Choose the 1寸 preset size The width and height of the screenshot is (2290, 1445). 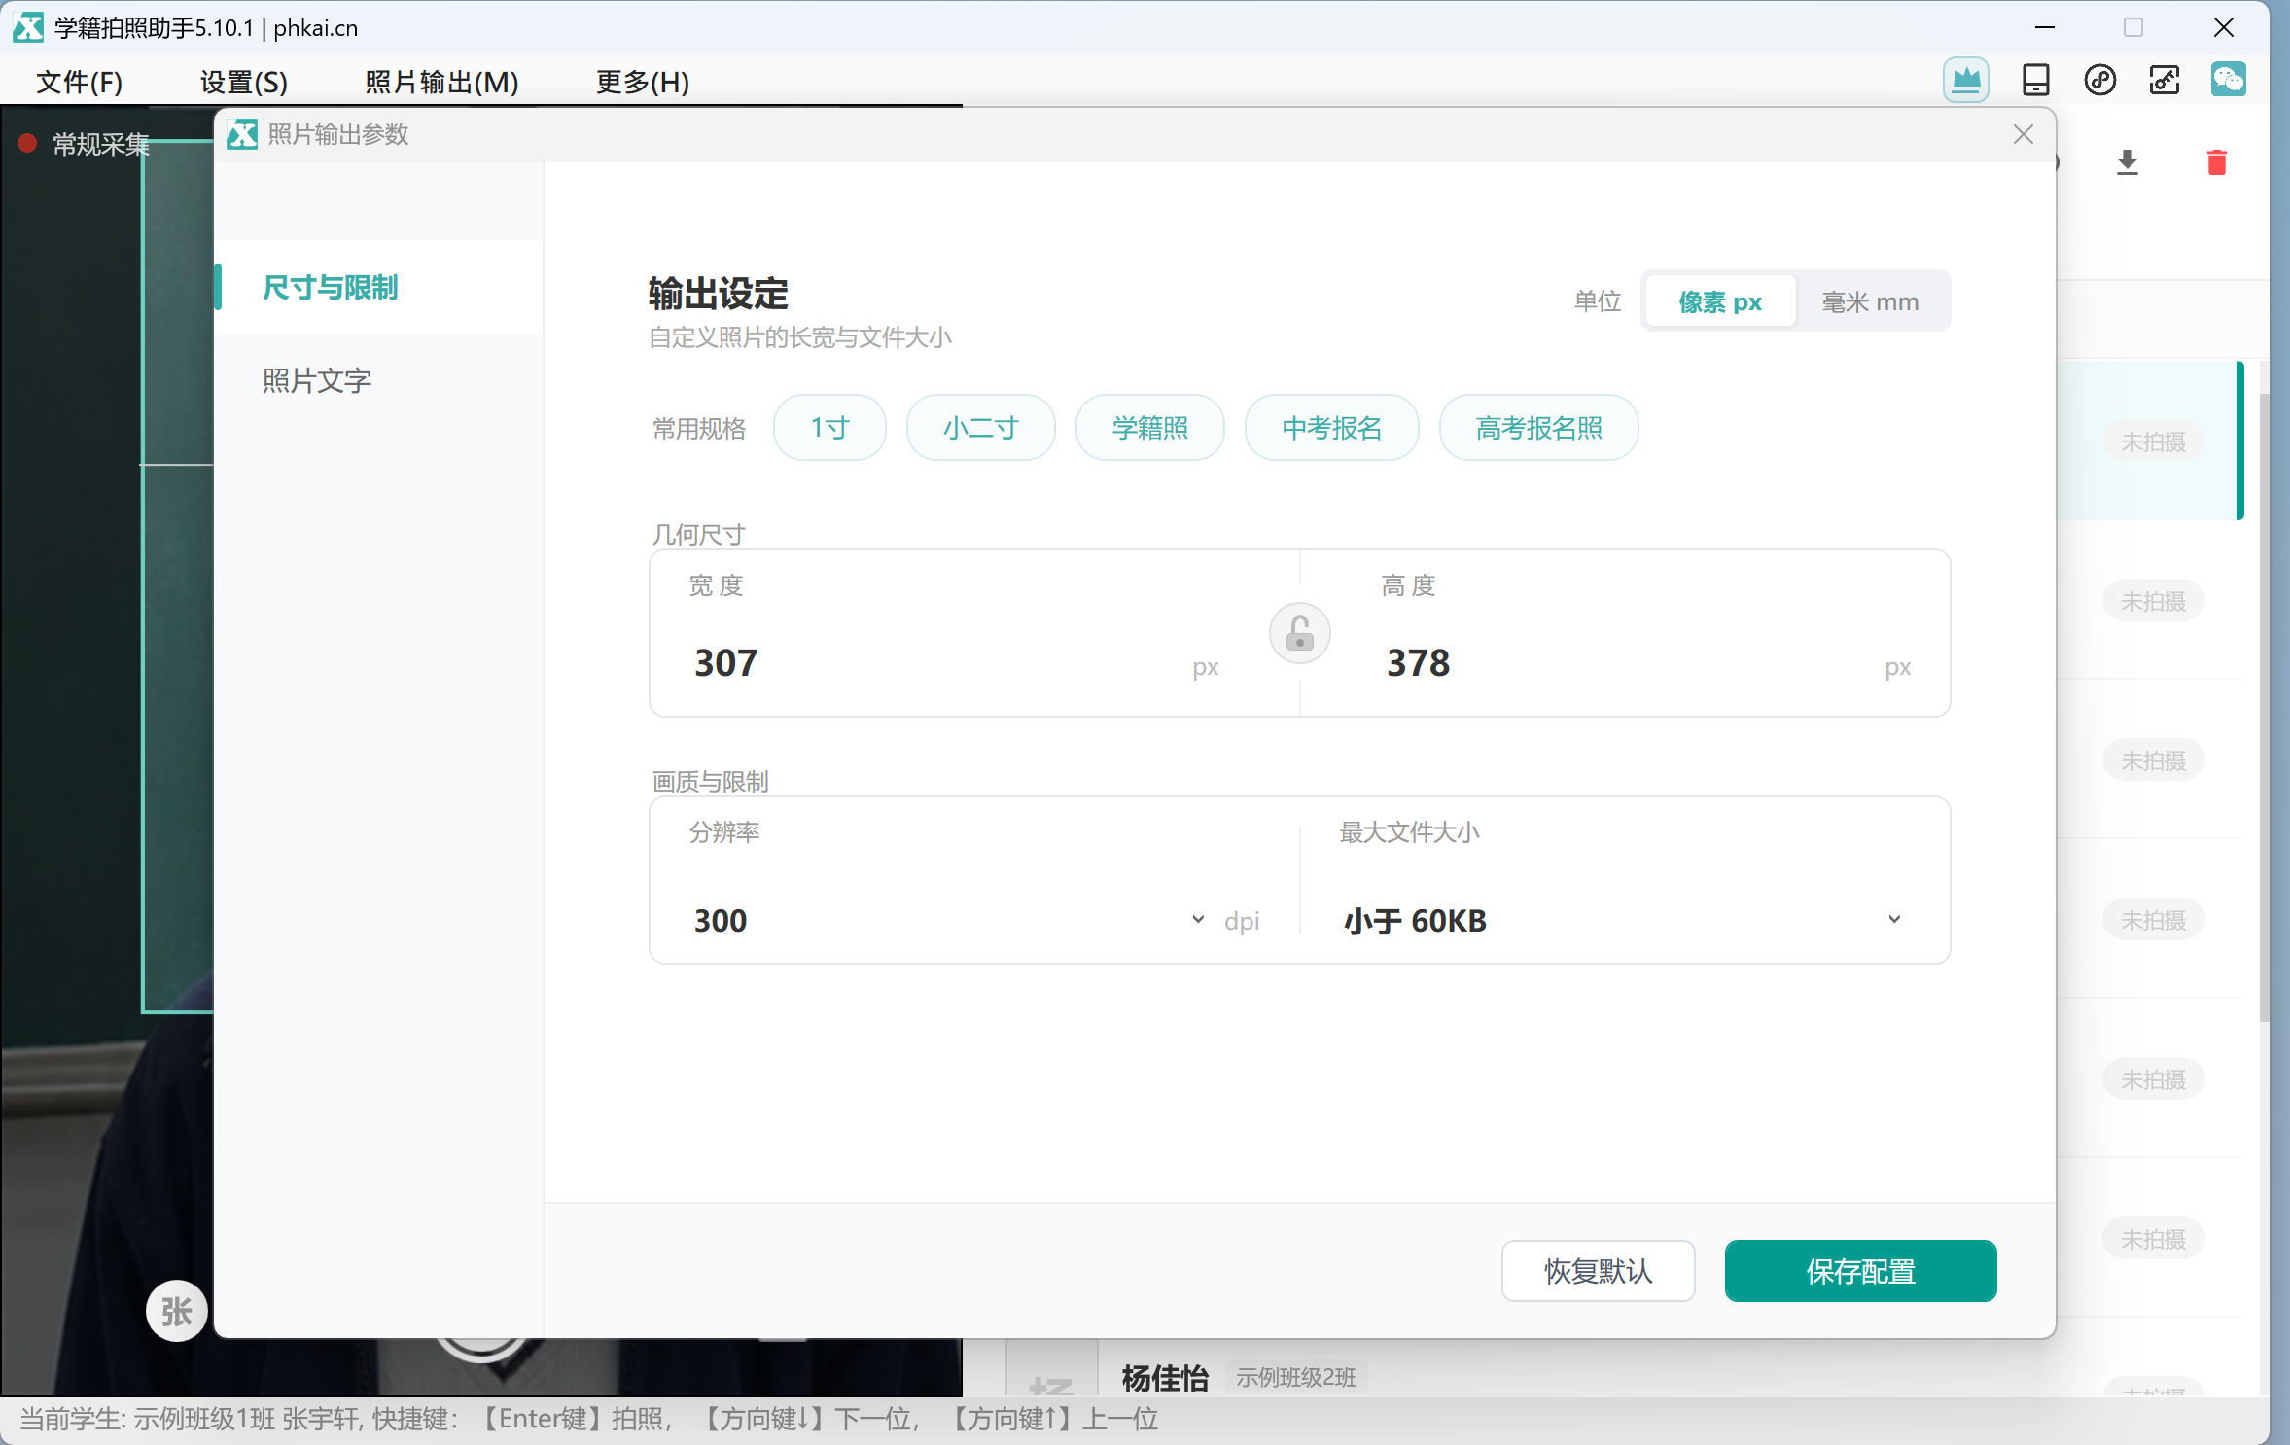(x=829, y=427)
